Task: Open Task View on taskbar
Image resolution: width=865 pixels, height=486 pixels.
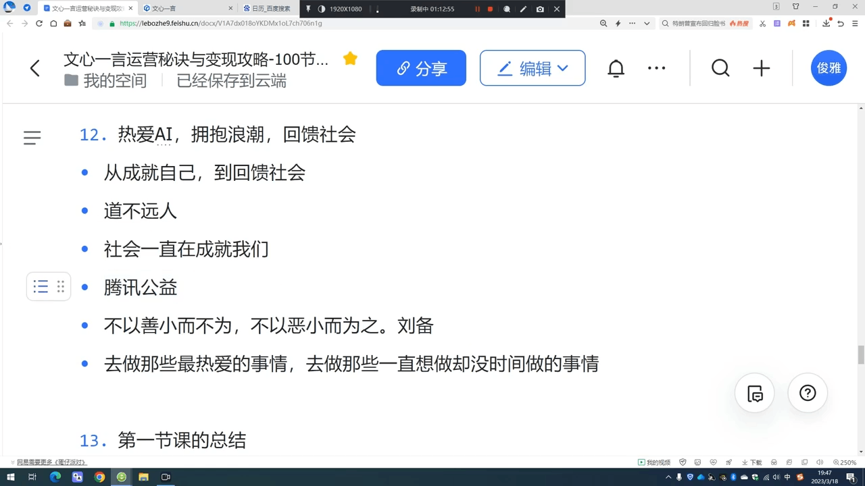Action: [32, 477]
